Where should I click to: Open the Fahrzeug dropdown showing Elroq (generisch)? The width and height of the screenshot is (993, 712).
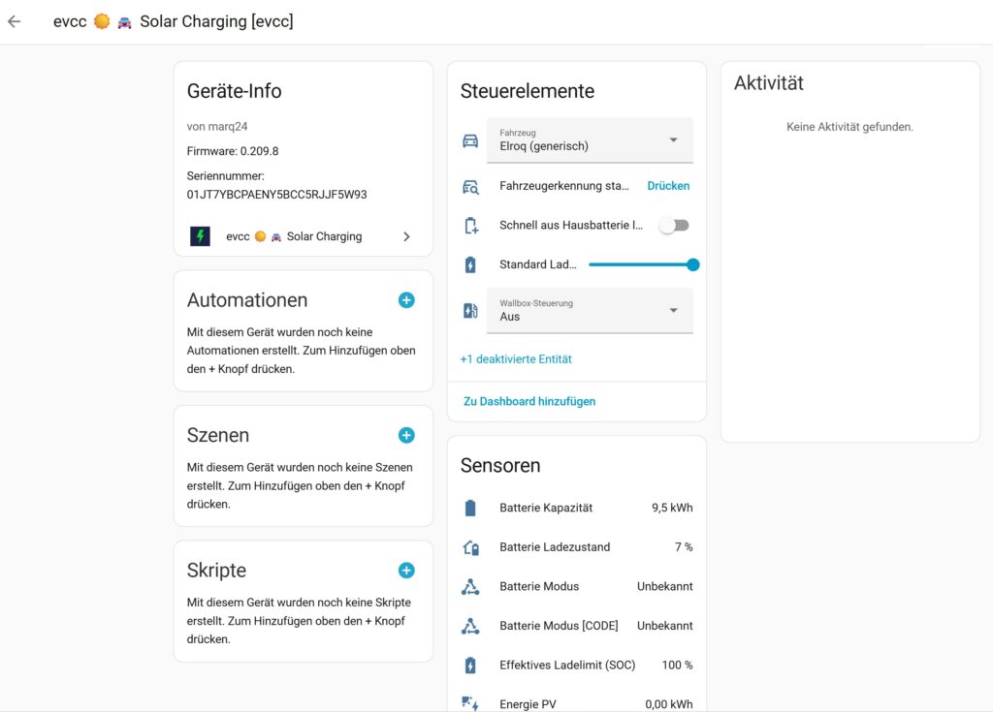coord(590,139)
